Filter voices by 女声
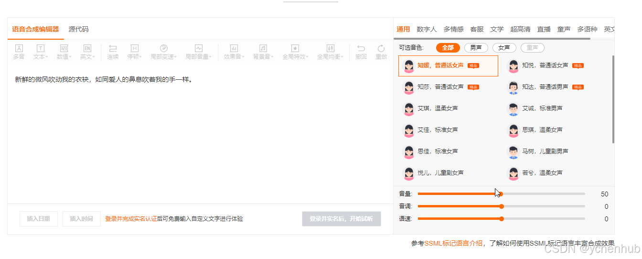Viewport: 642px width, 259px height. point(504,48)
